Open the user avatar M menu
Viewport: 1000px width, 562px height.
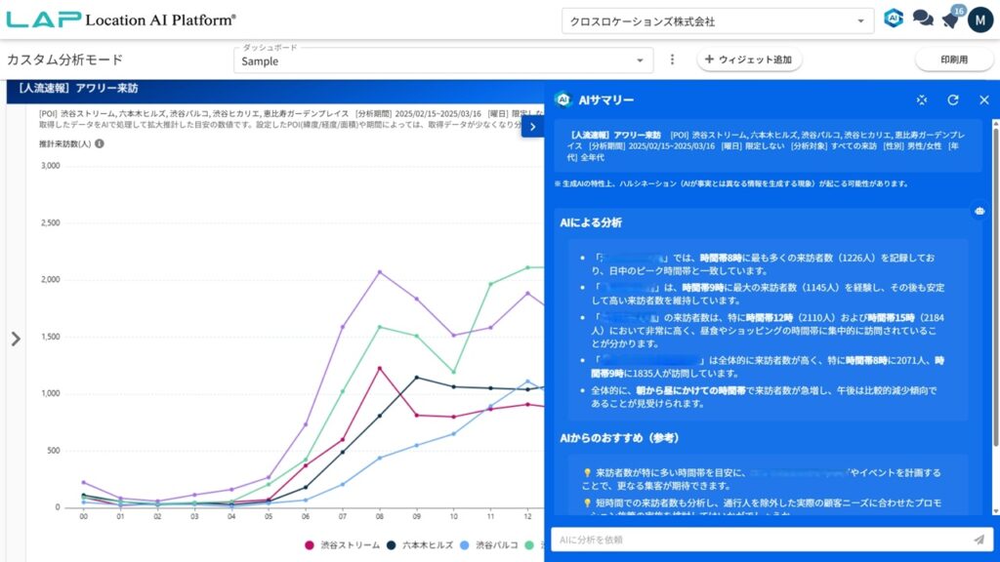click(x=979, y=20)
